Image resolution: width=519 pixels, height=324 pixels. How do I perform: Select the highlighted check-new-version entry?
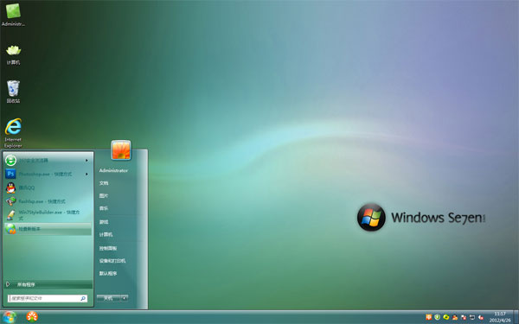tap(48, 229)
